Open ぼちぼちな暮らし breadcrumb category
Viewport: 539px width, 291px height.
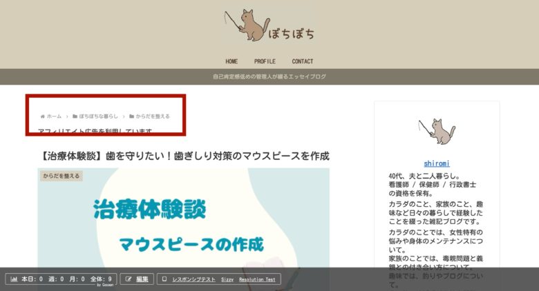click(98, 117)
